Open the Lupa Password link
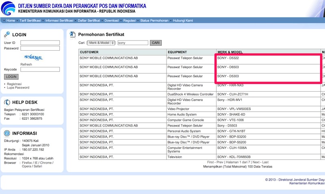This screenshot has height=194, width=325. [x=18, y=88]
